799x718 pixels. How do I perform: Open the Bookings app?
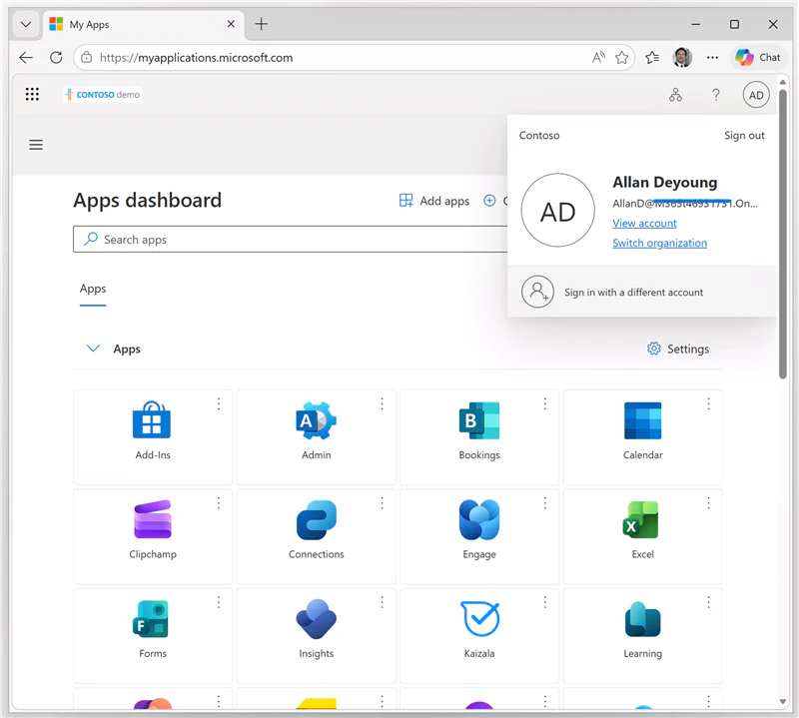(479, 437)
